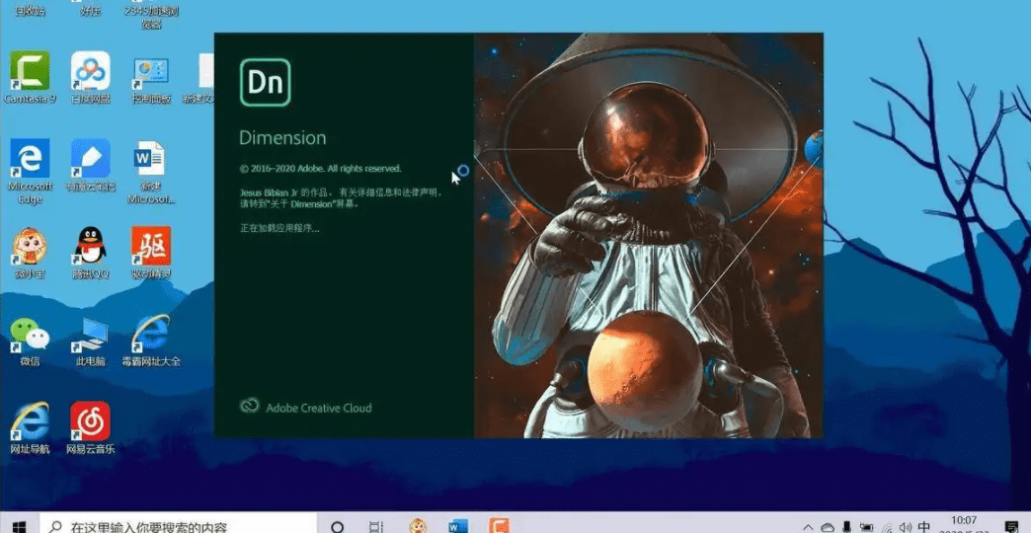1031x533 pixels.
Task: Click the "© 2016–2020 Adobe" copyright line
Action: 320,168
